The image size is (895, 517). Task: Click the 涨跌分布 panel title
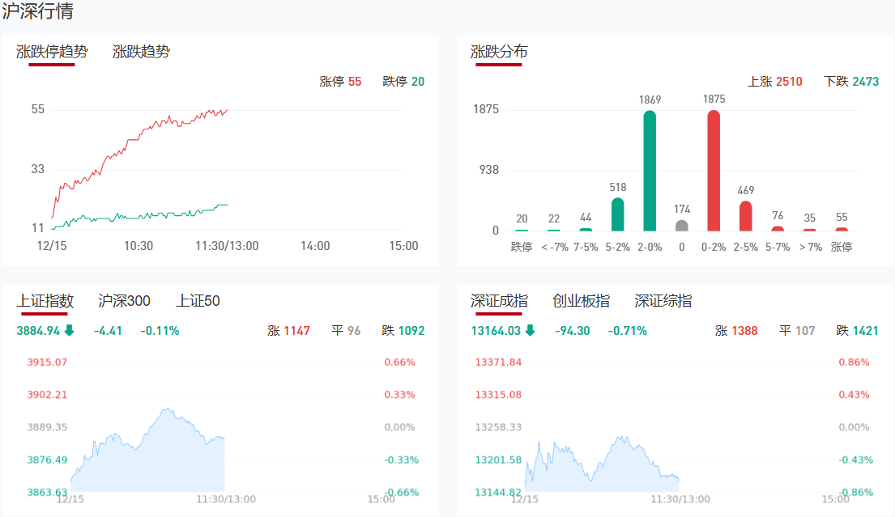pos(499,52)
